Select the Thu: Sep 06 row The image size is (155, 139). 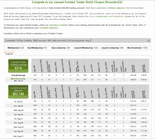click(x=78, y=105)
